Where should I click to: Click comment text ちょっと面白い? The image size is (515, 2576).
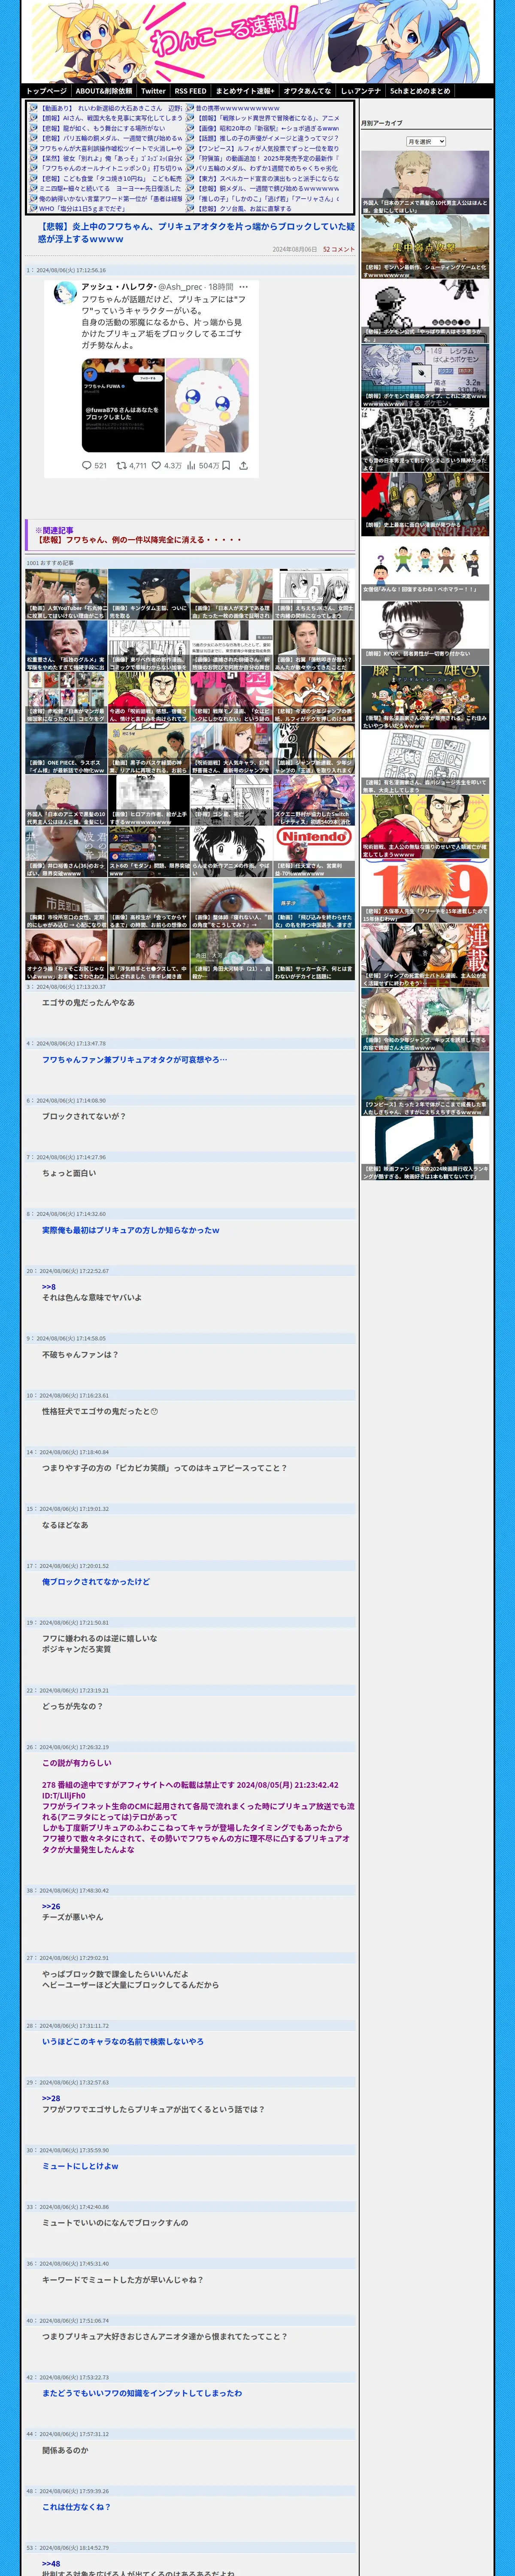[69, 1173]
